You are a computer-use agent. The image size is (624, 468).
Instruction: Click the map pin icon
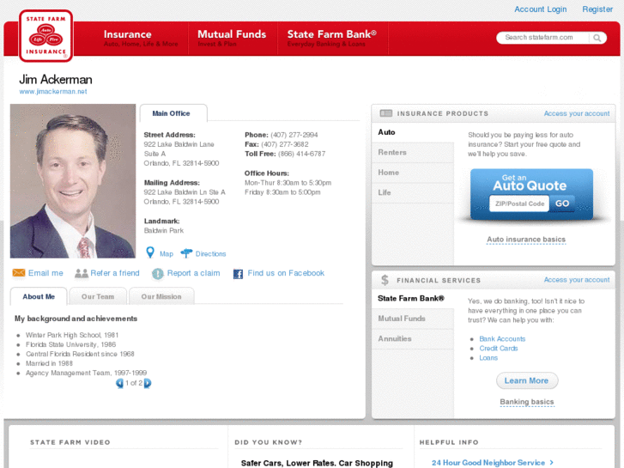(x=150, y=252)
